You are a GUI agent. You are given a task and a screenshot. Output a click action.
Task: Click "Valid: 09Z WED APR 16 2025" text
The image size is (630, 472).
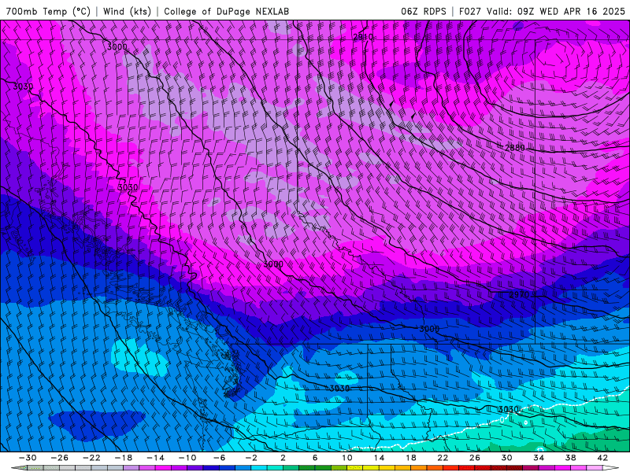[556, 11]
